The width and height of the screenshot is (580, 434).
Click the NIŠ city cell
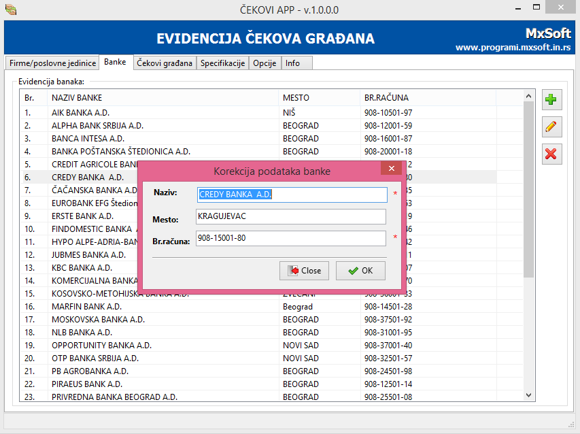click(289, 112)
